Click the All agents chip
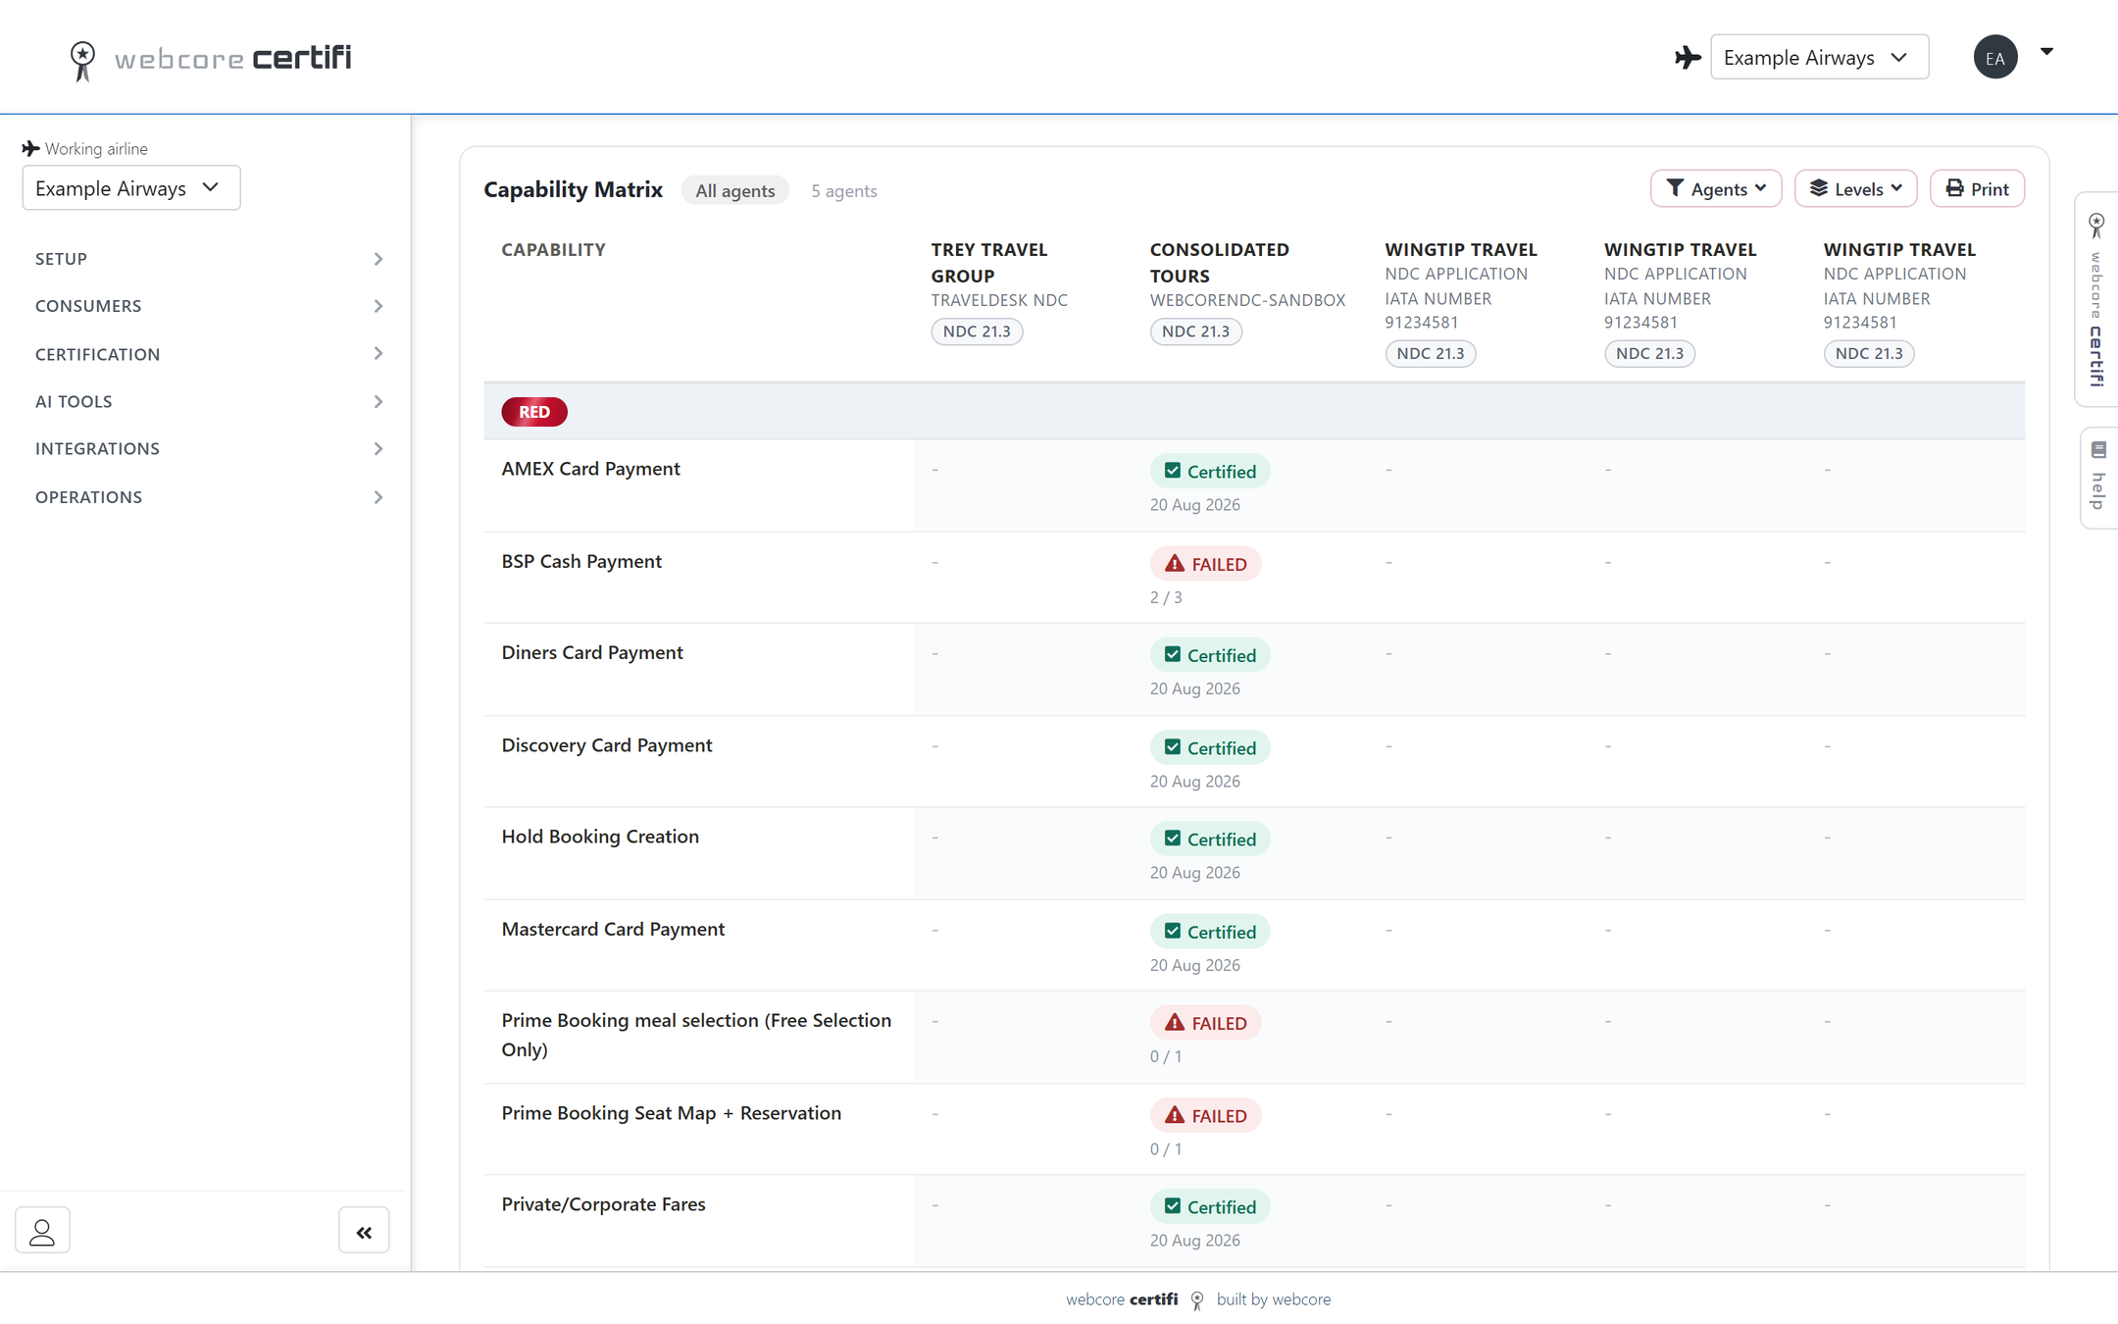Image resolution: width=2118 pixels, height=1324 pixels. [734, 190]
